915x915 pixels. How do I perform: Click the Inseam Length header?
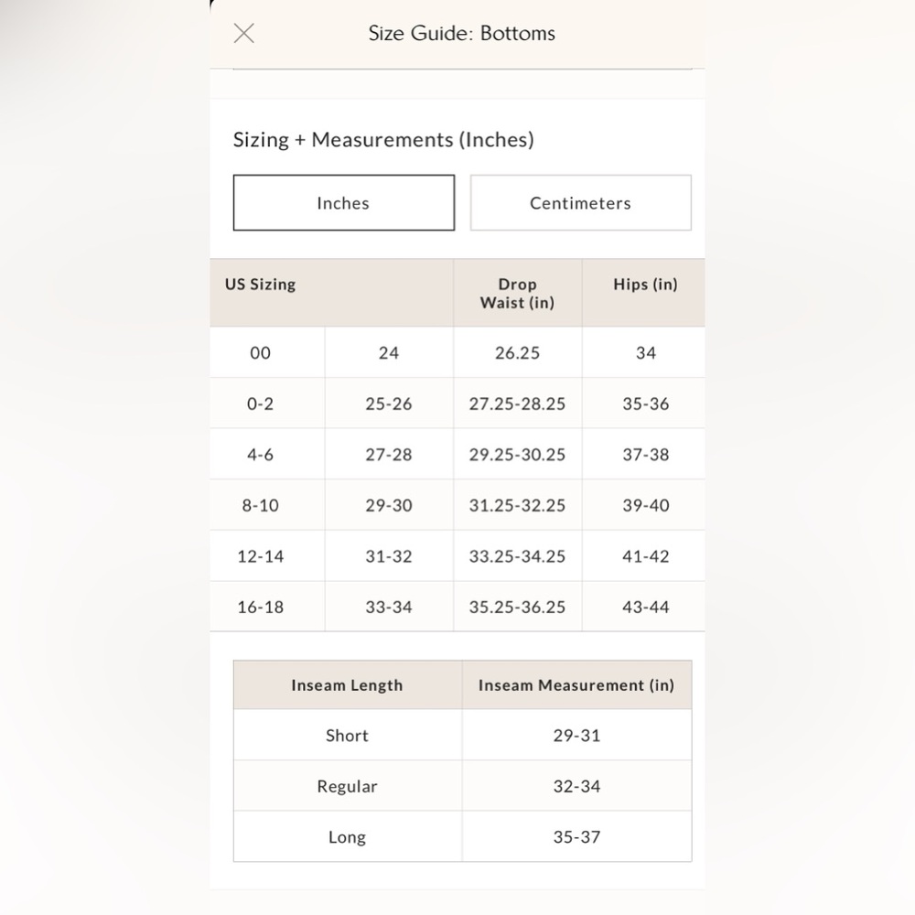tap(348, 685)
